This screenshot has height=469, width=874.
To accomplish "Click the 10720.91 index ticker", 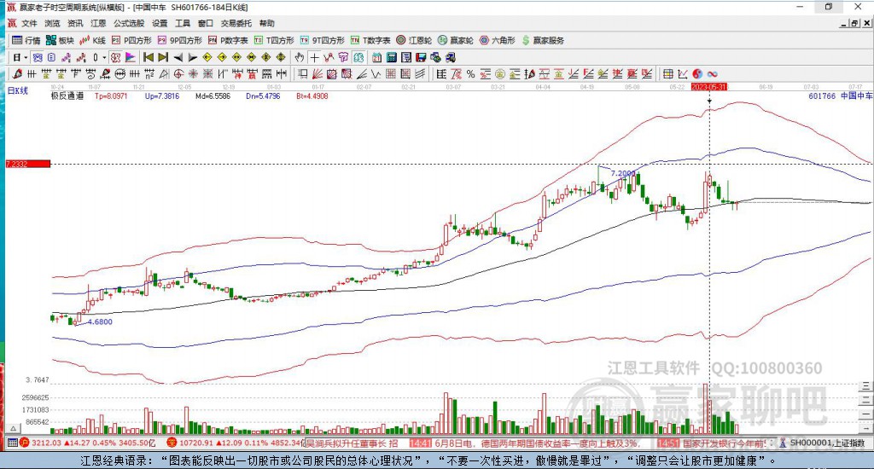I will tap(195, 443).
